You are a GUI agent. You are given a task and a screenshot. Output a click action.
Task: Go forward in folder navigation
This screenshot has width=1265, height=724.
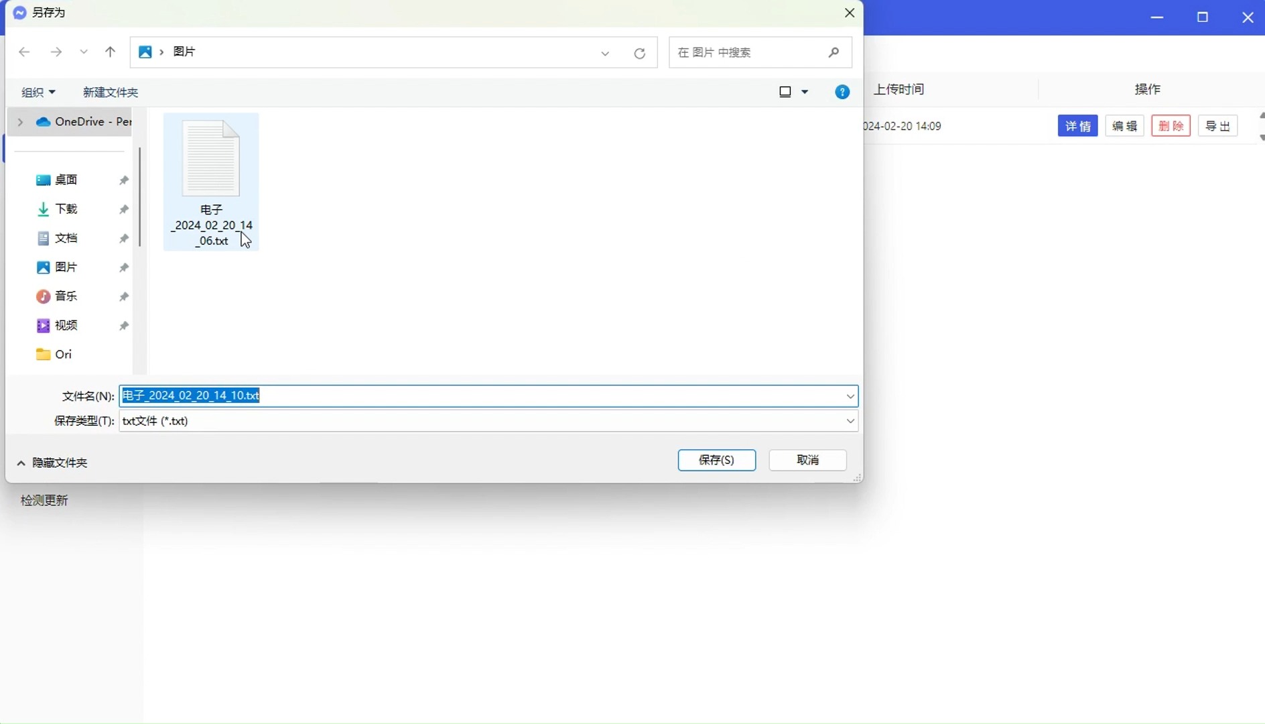pos(56,52)
